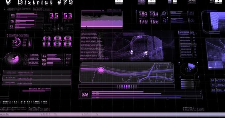Click the large 35 readout
Image resolution: width=225 pixels, height=118 pixels.
(54, 15)
